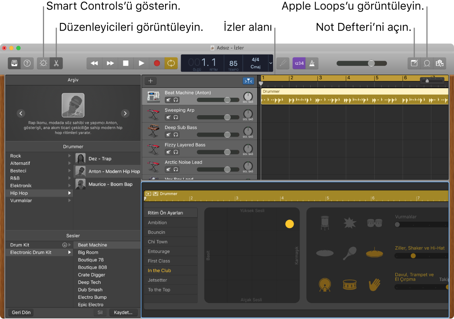Screen dimensions: 454x319
Task: Open the key signature Cmaj dropdown
Action: [258, 63]
